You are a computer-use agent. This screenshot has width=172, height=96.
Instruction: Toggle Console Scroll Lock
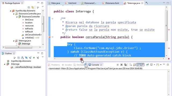(x=134, y=65)
